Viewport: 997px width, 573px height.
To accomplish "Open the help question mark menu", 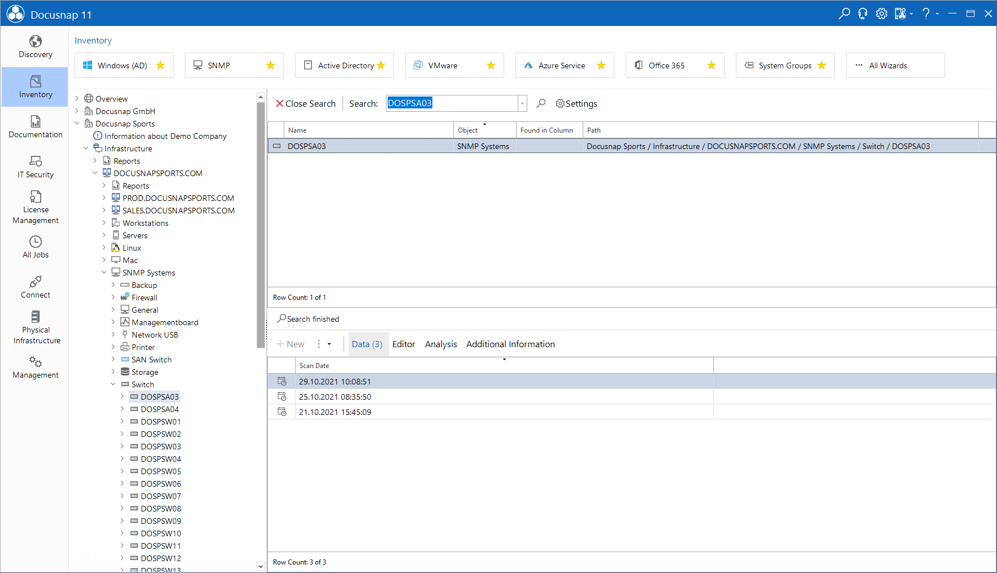I will [926, 14].
